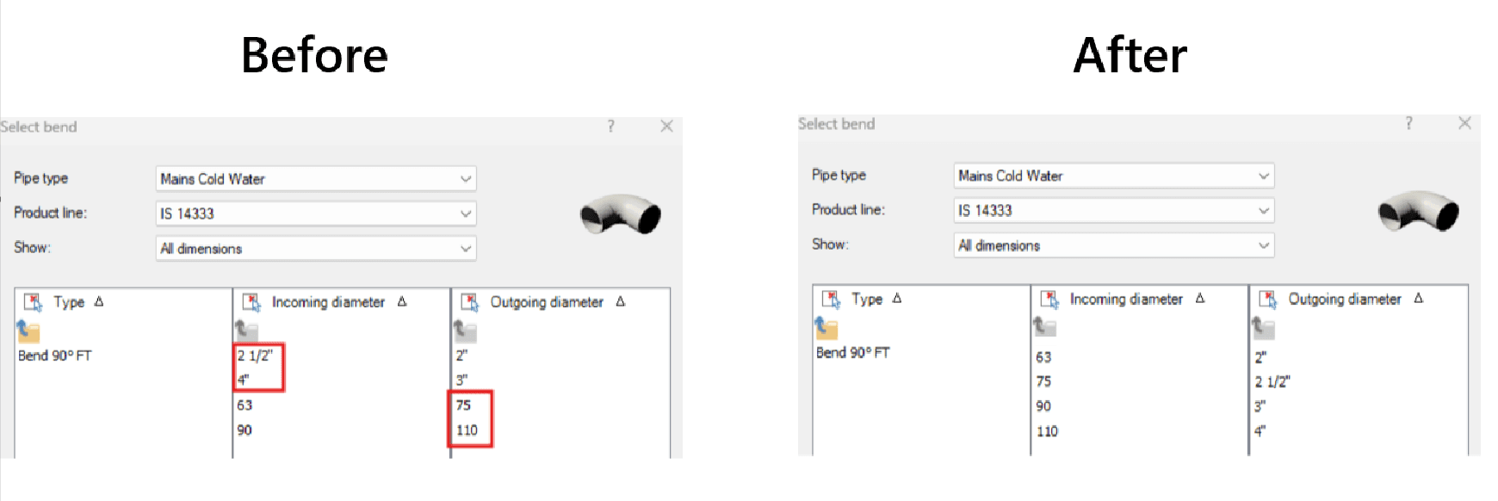Click the bend preview thumbnail in After dialog
Viewport: 1498px width, 501px height.
pyautogui.click(x=1418, y=212)
